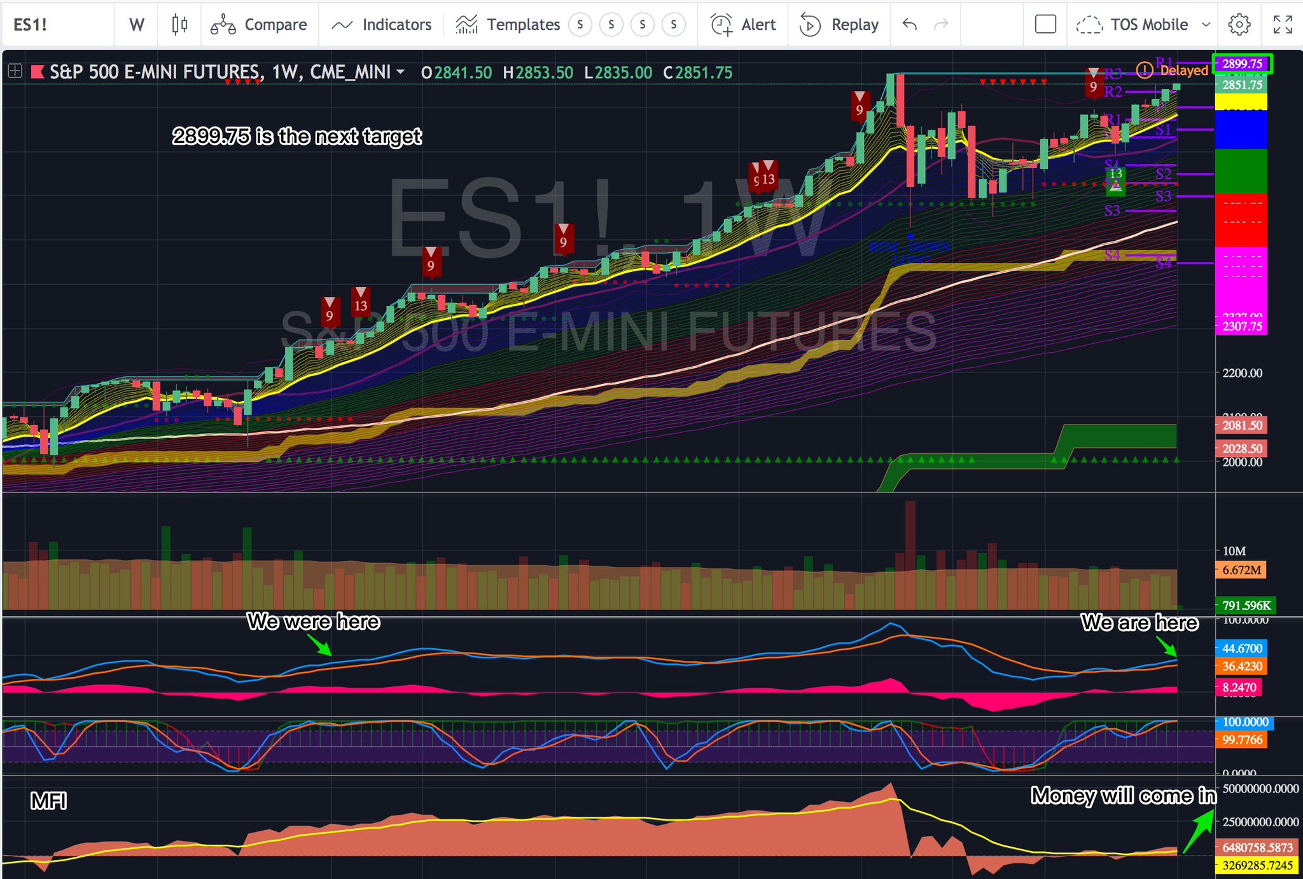Click the yellow band on price scale
Image resolution: width=1303 pixels, height=879 pixels.
click(1241, 102)
